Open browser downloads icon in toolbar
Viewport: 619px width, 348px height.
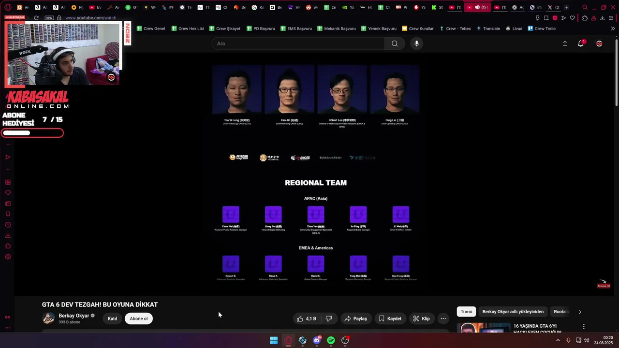click(602, 18)
